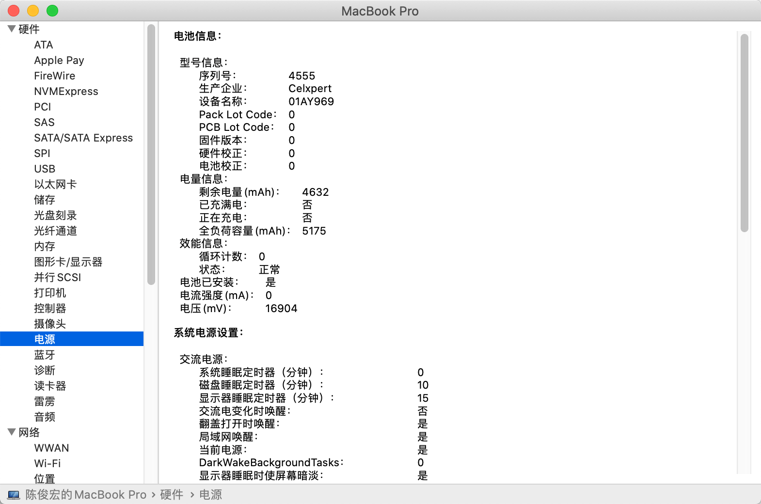Select 蓝牙 in the sidebar
This screenshot has height=504, width=761.
point(45,355)
